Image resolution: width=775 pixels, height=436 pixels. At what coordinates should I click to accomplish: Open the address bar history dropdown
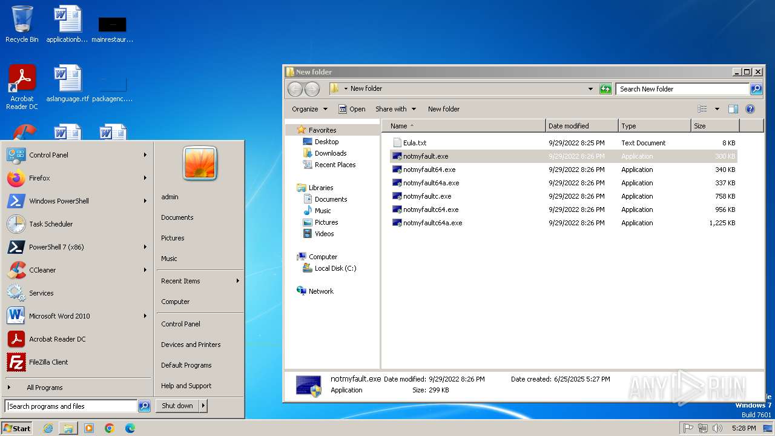590,89
